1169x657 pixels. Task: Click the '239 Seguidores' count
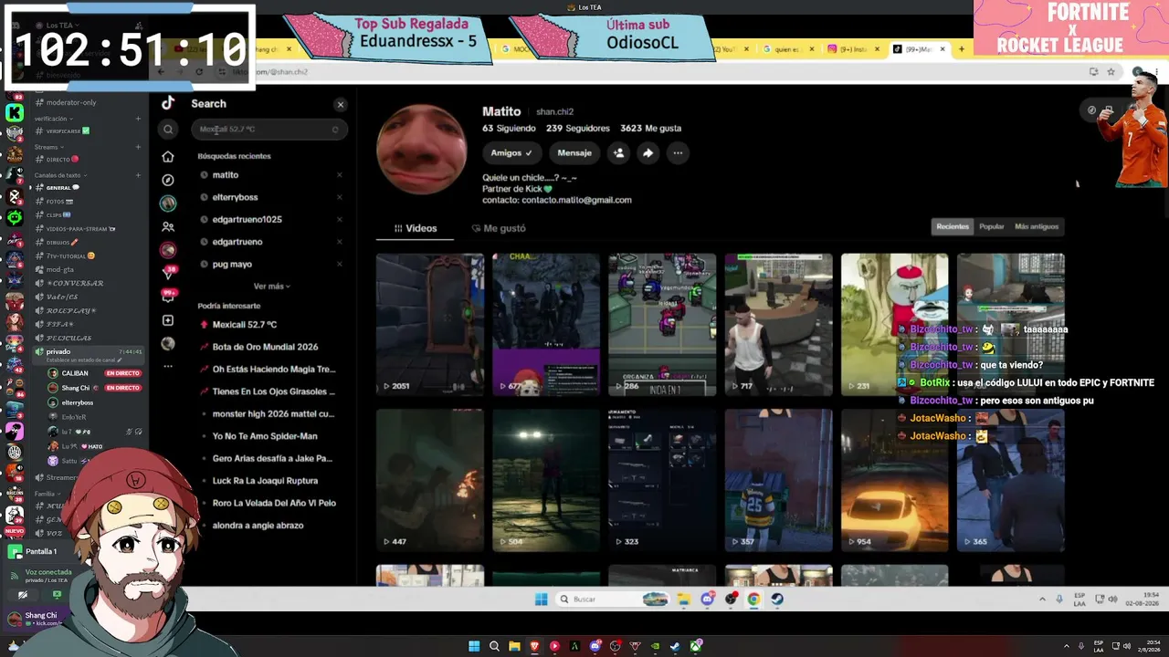(577, 129)
